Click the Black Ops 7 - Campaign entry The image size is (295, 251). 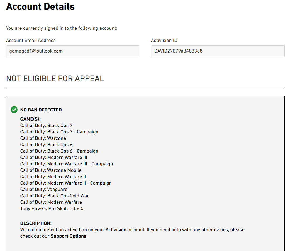(59, 132)
